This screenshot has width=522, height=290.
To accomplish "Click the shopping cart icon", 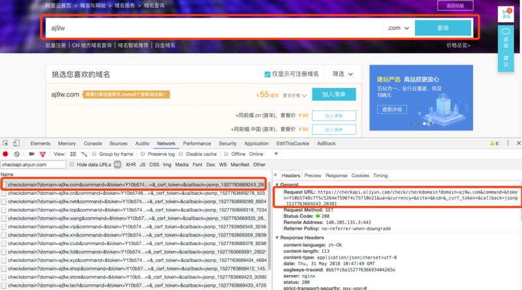I will (x=506, y=14).
